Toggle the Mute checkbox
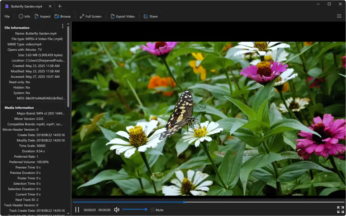 pyautogui.click(x=152, y=210)
